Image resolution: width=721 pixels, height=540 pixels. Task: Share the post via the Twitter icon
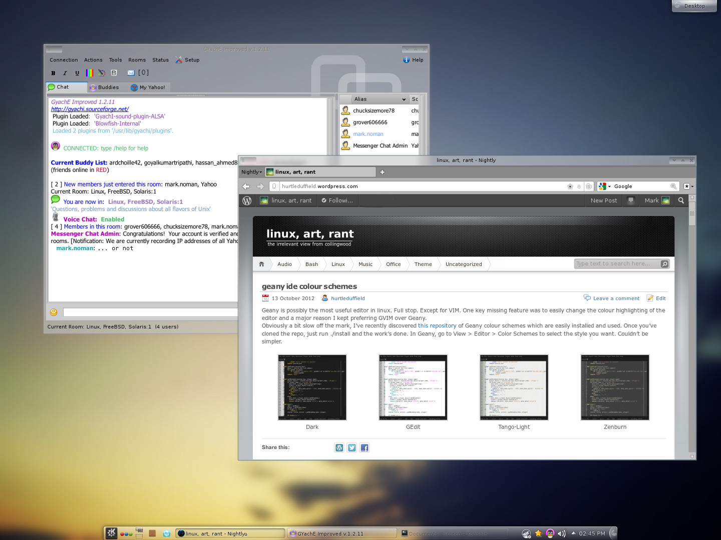[x=352, y=448]
